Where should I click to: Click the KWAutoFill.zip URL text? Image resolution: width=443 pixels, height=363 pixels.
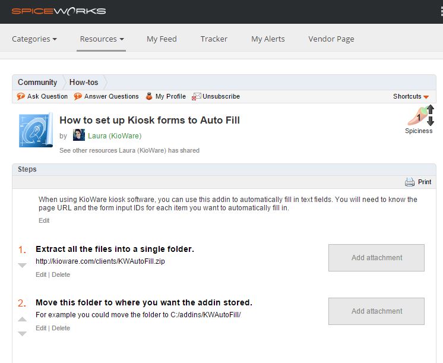coord(100,261)
